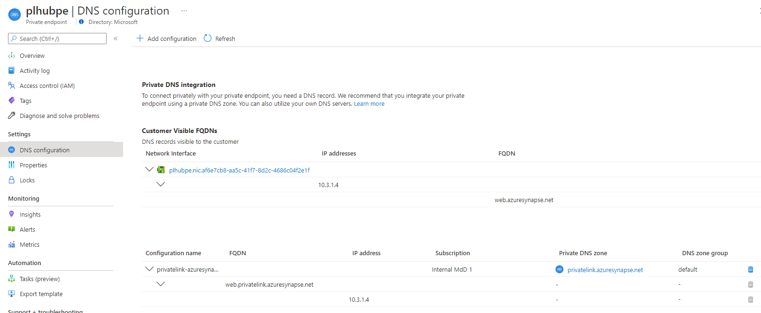Open privatelink.azuresynapse.net private DNS zone link
Image resolution: width=761 pixels, height=313 pixels.
[x=605, y=270]
